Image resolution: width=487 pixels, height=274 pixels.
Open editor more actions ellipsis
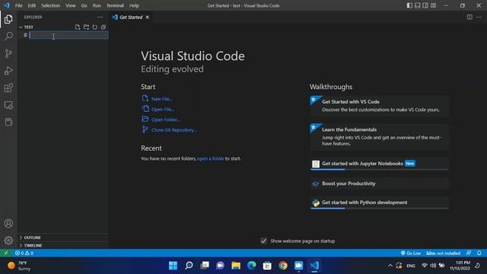click(479, 17)
